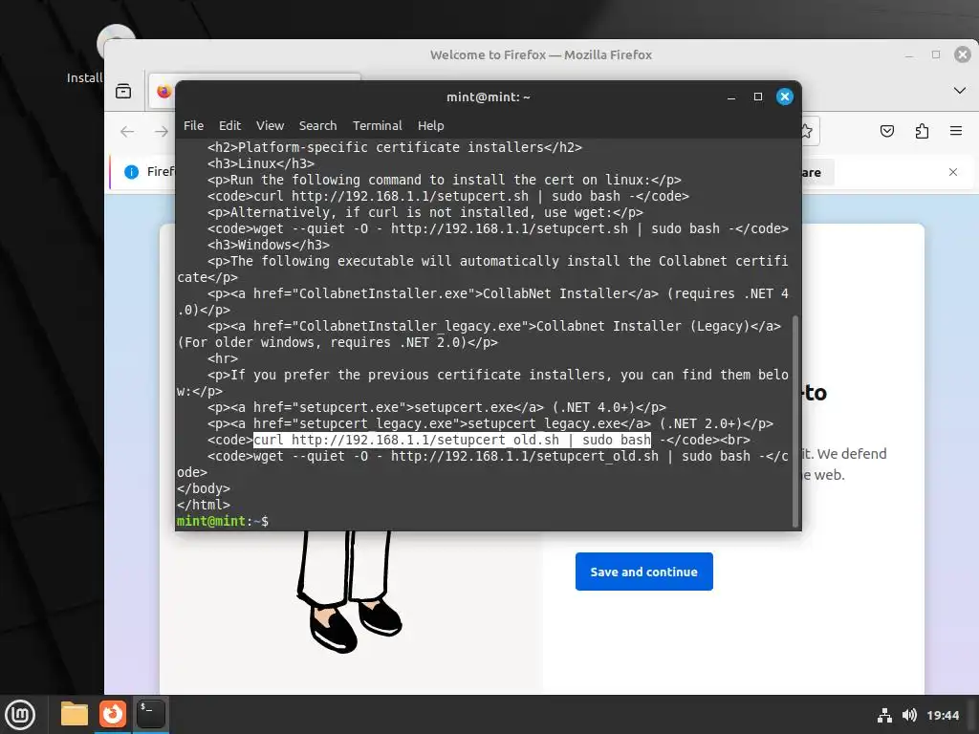Click the '<h3>Windows</h3>' line in terminal
Viewport: 979px width, 734px height.
coord(269,245)
